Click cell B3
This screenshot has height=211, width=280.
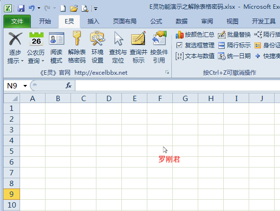[x=58, y=130]
